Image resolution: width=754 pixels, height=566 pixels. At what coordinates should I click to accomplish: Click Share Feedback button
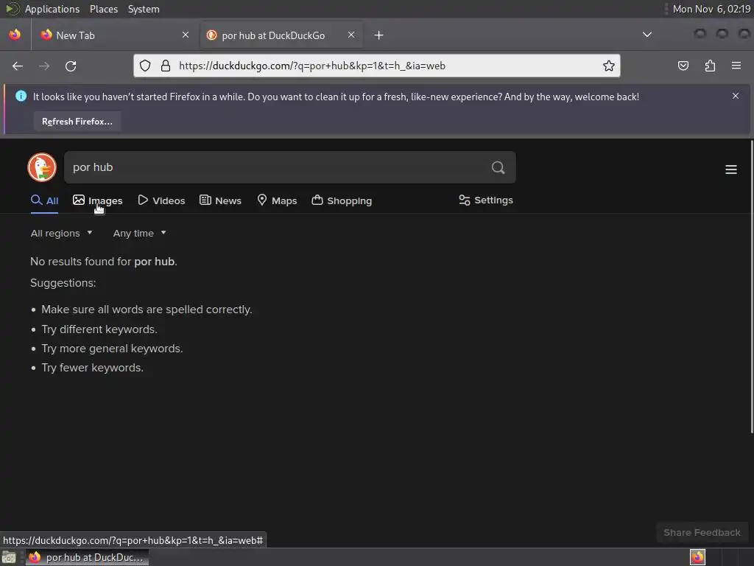click(702, 532)
